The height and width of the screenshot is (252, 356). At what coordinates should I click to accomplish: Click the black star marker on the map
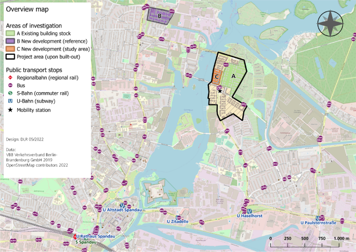click(220, 91)
